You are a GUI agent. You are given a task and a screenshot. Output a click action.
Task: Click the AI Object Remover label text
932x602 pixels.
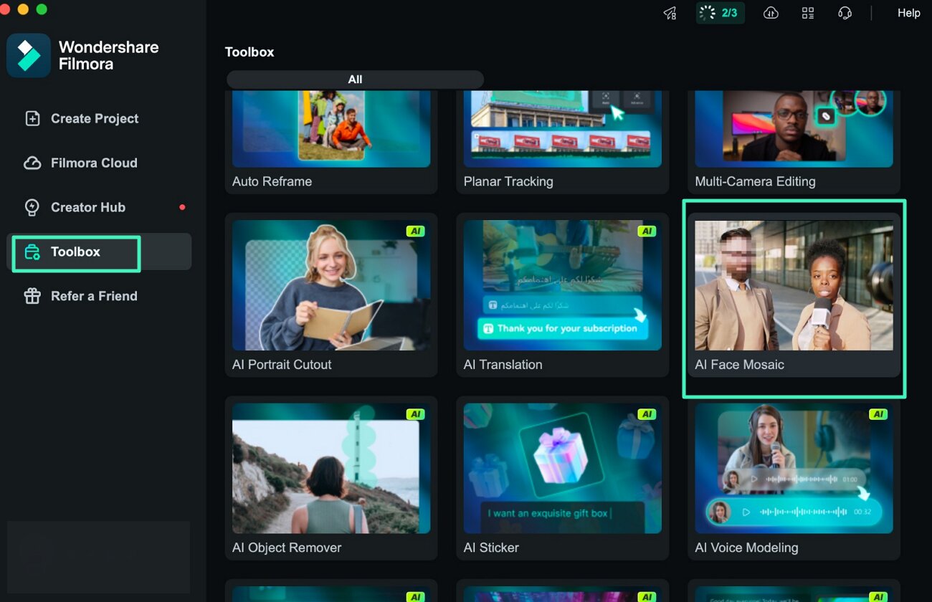tap(287, 548)
